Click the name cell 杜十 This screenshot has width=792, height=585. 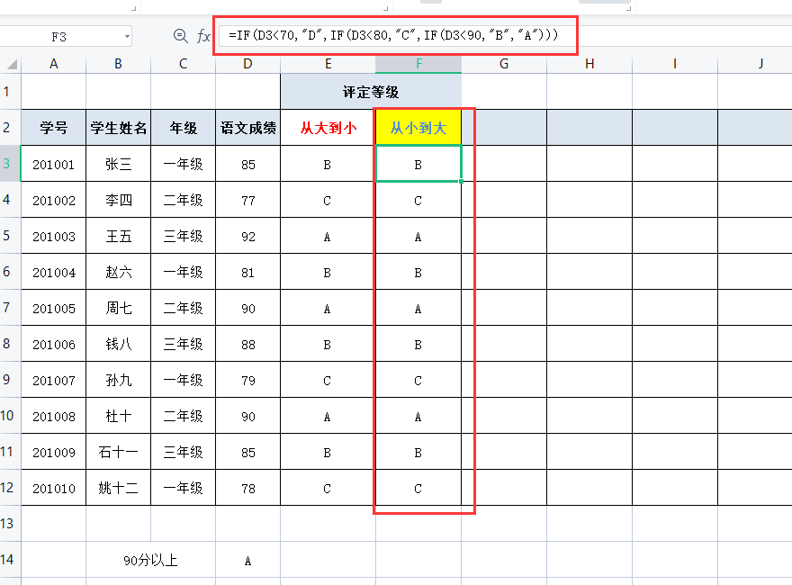point(118,416)
